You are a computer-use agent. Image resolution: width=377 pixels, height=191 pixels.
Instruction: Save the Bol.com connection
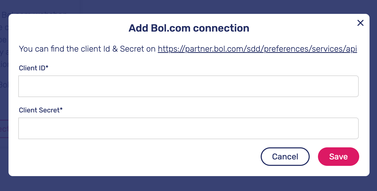(338, 157)
